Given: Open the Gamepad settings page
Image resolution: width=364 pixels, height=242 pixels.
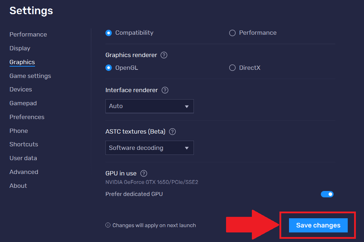Looking at the screenshot, I should pyautogui.click(x=23, y=103).
